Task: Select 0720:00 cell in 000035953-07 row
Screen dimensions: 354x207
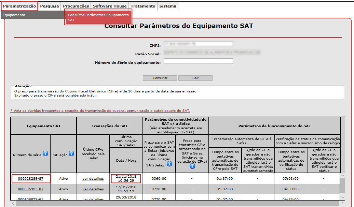Action: (x=159, y=189)
